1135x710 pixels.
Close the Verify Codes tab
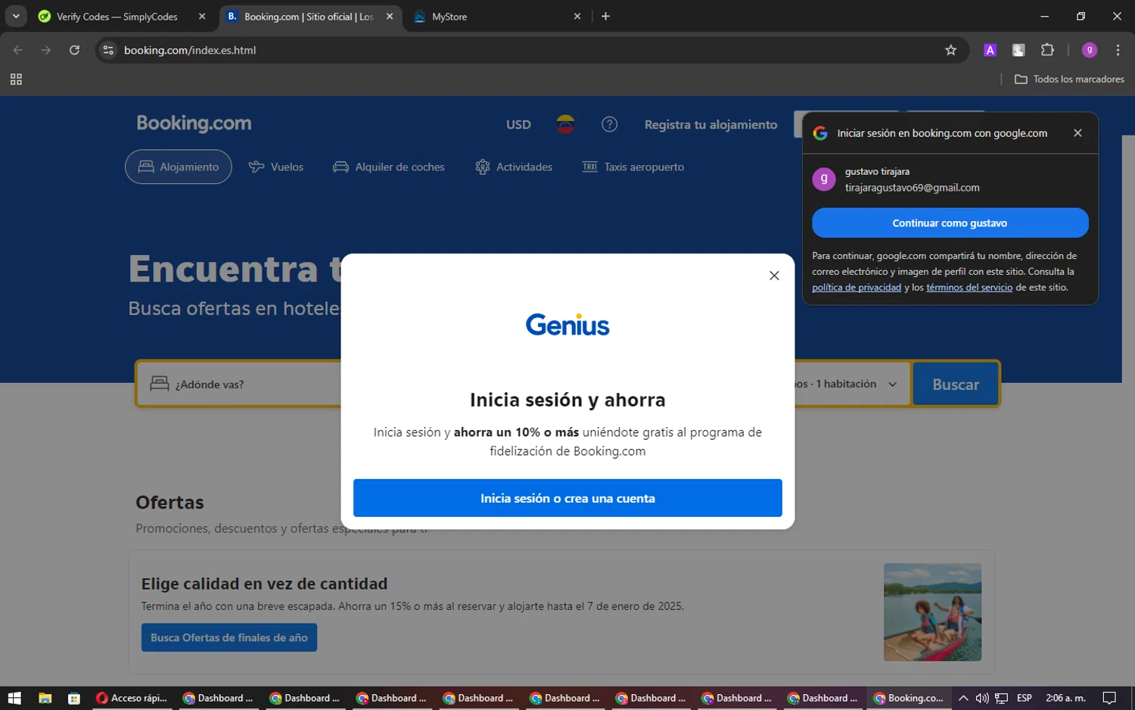point(202,17)
